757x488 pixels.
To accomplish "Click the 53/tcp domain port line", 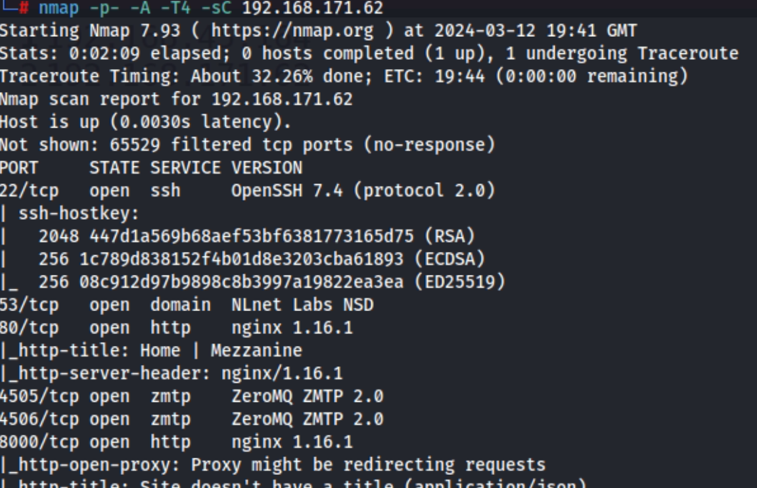I will 187,305.
